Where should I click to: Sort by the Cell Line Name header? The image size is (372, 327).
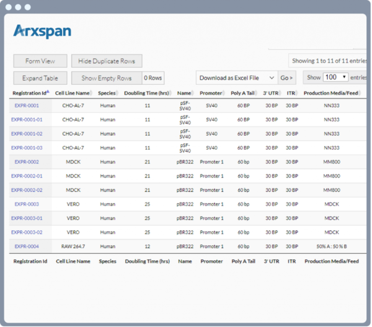point(73,93)
